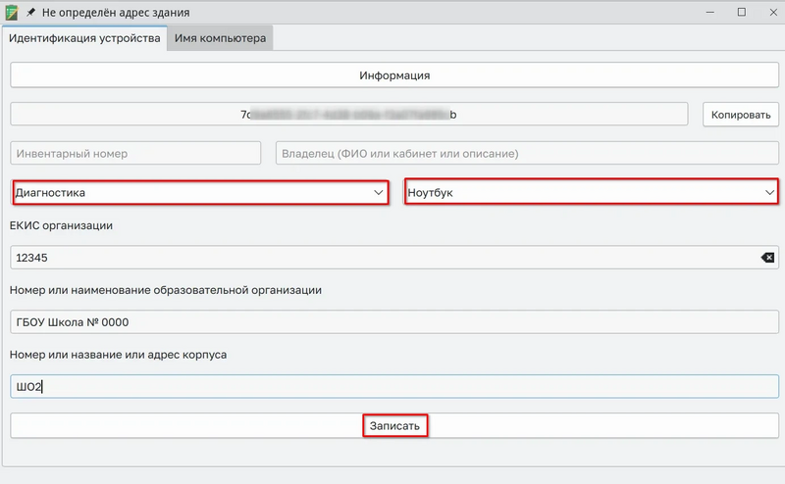Viewport: 785px width, 484px height.
Task: Focus the Инвентарный номер input field
Action: coord(136,154)
